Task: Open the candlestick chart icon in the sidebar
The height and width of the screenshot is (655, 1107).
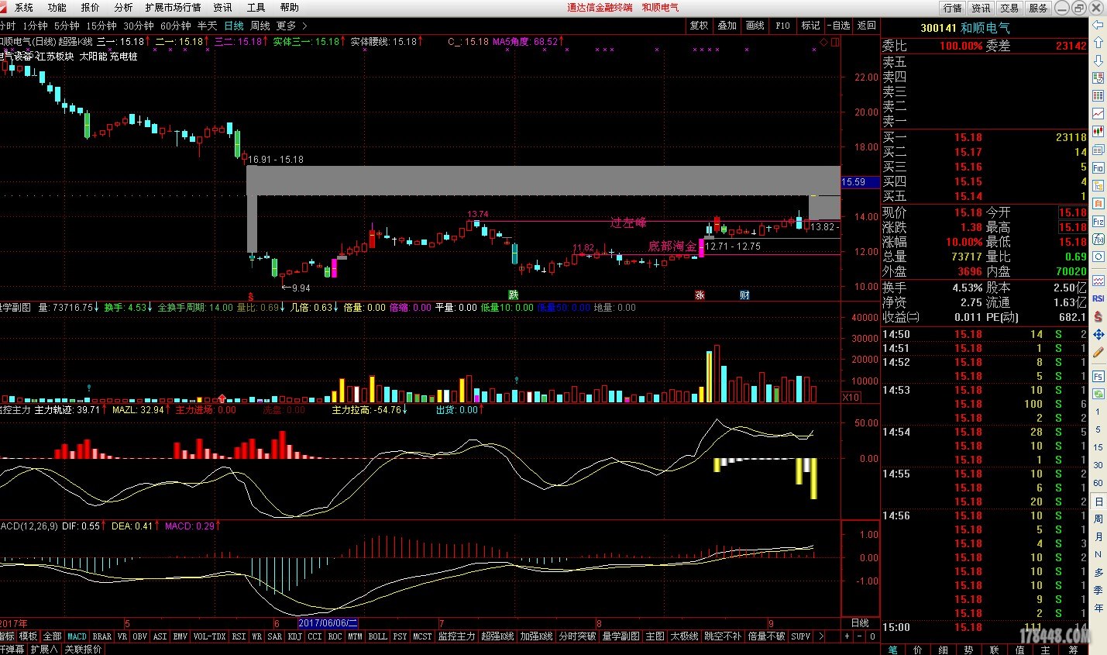Action: click(1098, 132)
